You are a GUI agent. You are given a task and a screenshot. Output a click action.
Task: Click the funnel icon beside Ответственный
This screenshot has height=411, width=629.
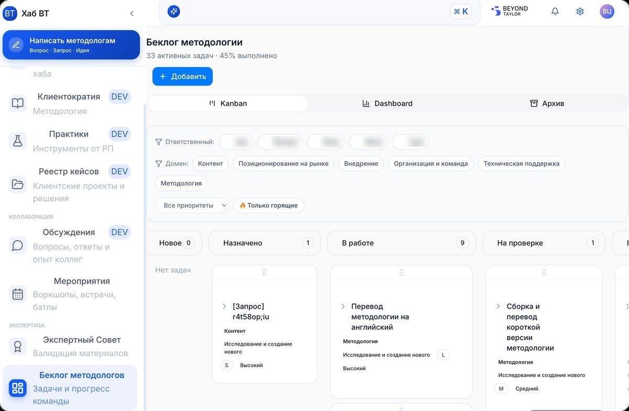159,142
